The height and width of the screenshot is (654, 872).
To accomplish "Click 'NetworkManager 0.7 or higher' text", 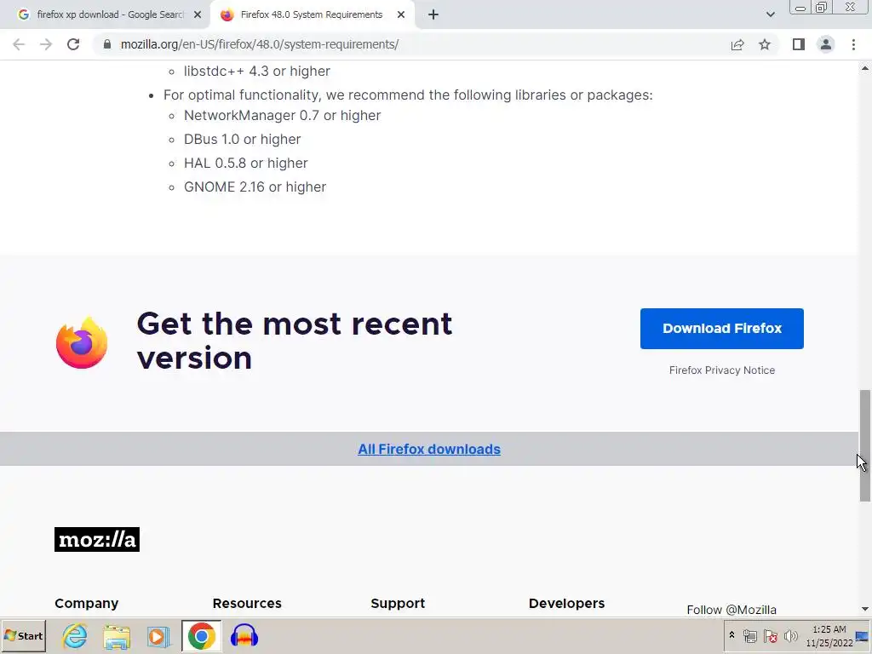I will 283,115.
